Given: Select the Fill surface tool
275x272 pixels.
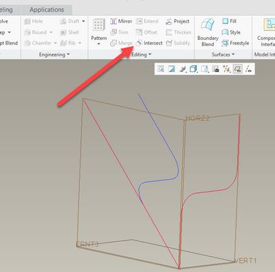Looking at the screenshot, I should [x=229, y=21].
